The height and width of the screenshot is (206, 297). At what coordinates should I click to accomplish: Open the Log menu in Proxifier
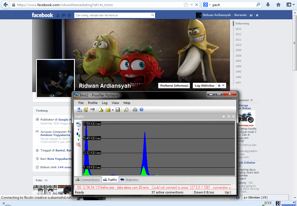pyautogui.click(x=105, y=103)
